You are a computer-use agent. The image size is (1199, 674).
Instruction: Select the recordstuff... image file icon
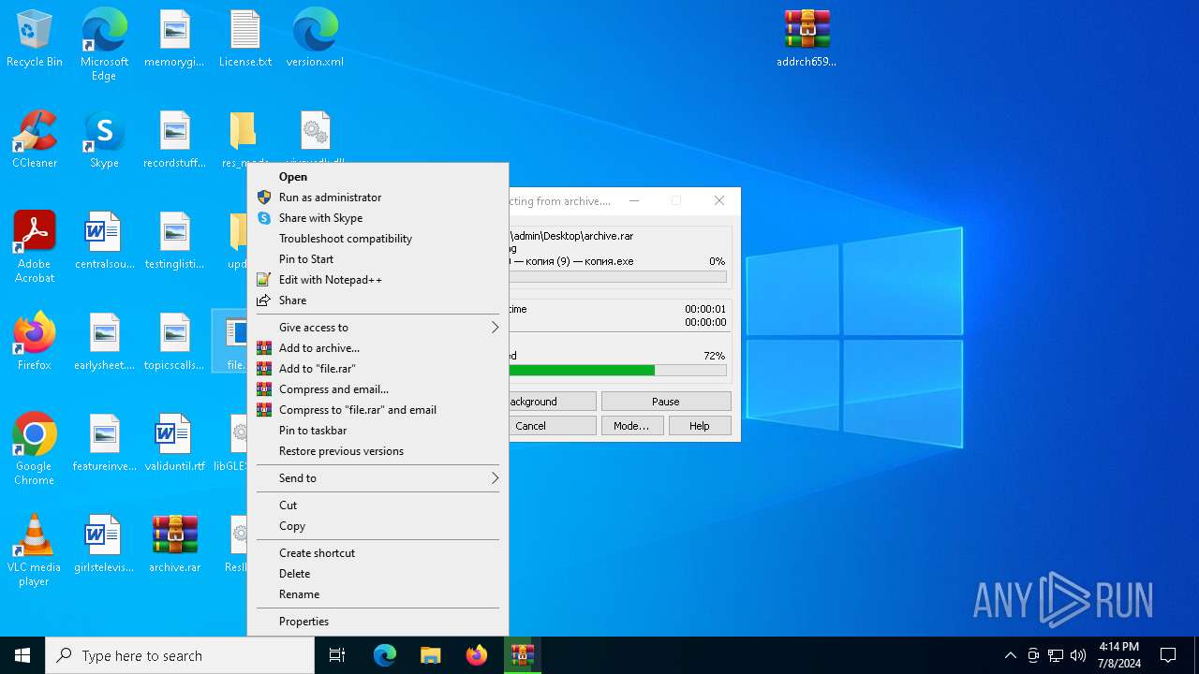pos(174,140)
